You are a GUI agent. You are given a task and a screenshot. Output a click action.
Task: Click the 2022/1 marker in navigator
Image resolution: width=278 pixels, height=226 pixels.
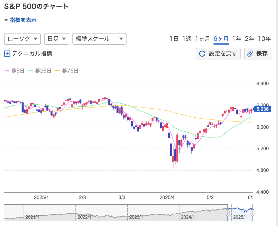pos(84,217)
